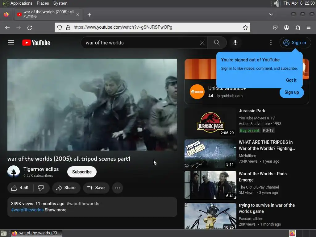Subscribe to Tigermovieclips
Viewport: 316px width, 237px height.
tap(82, 172)
